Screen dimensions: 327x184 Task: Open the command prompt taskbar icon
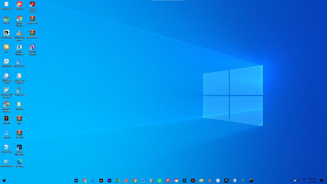251,181
